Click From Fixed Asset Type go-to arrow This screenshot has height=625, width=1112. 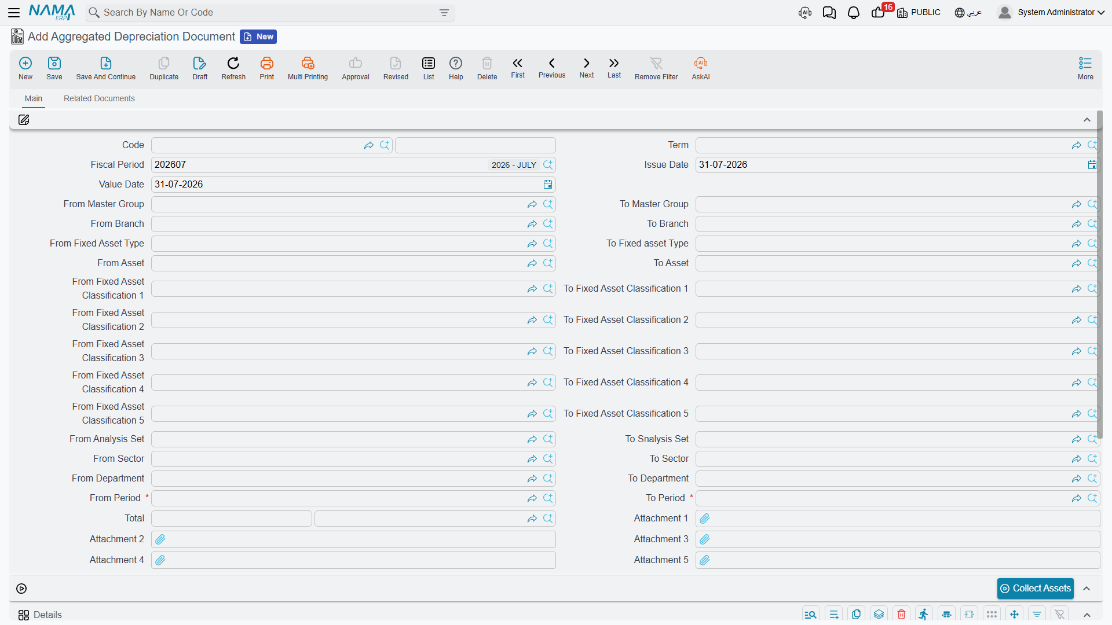point(532,244)
